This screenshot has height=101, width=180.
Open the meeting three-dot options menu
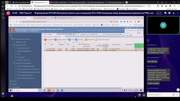(178, 13)
